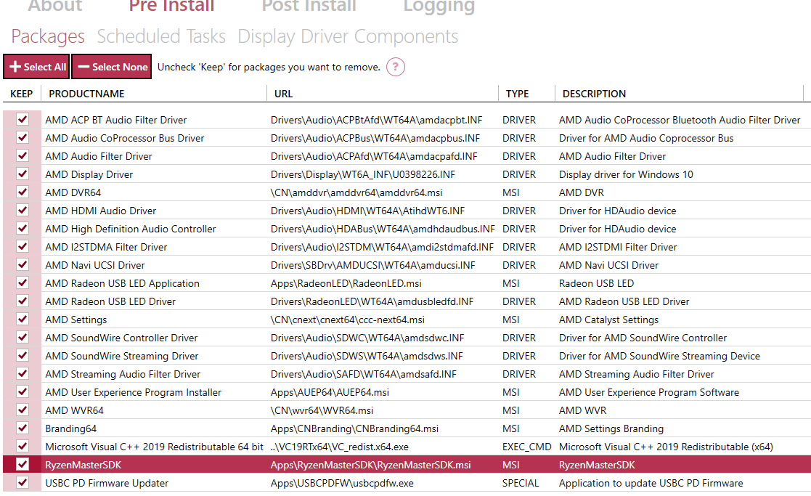The width and height of the screenshot is (811, 496).
Task: Sort by the KEEP column header
Action: tap(22, 94)
